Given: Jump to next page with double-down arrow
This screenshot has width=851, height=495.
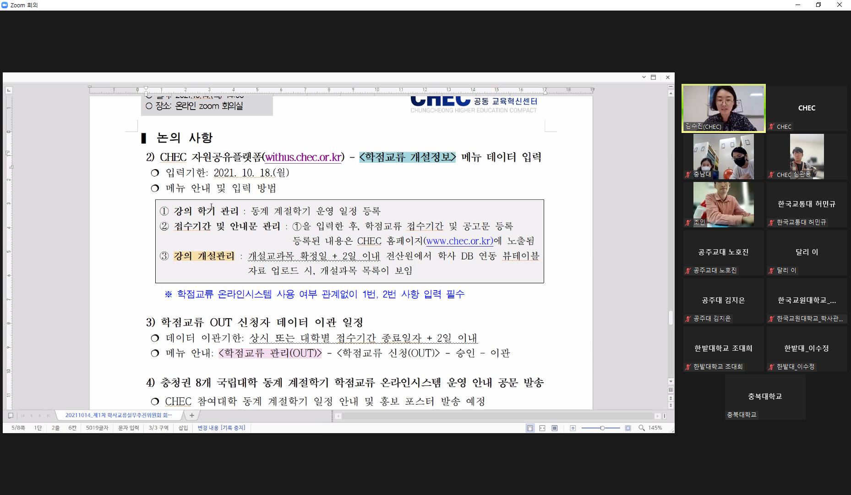Looking at the screenshot, I should pos(671,405).
